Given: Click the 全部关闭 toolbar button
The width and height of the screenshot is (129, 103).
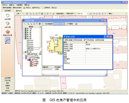Looking at the screenshot, I should click(x=36, y=8).
